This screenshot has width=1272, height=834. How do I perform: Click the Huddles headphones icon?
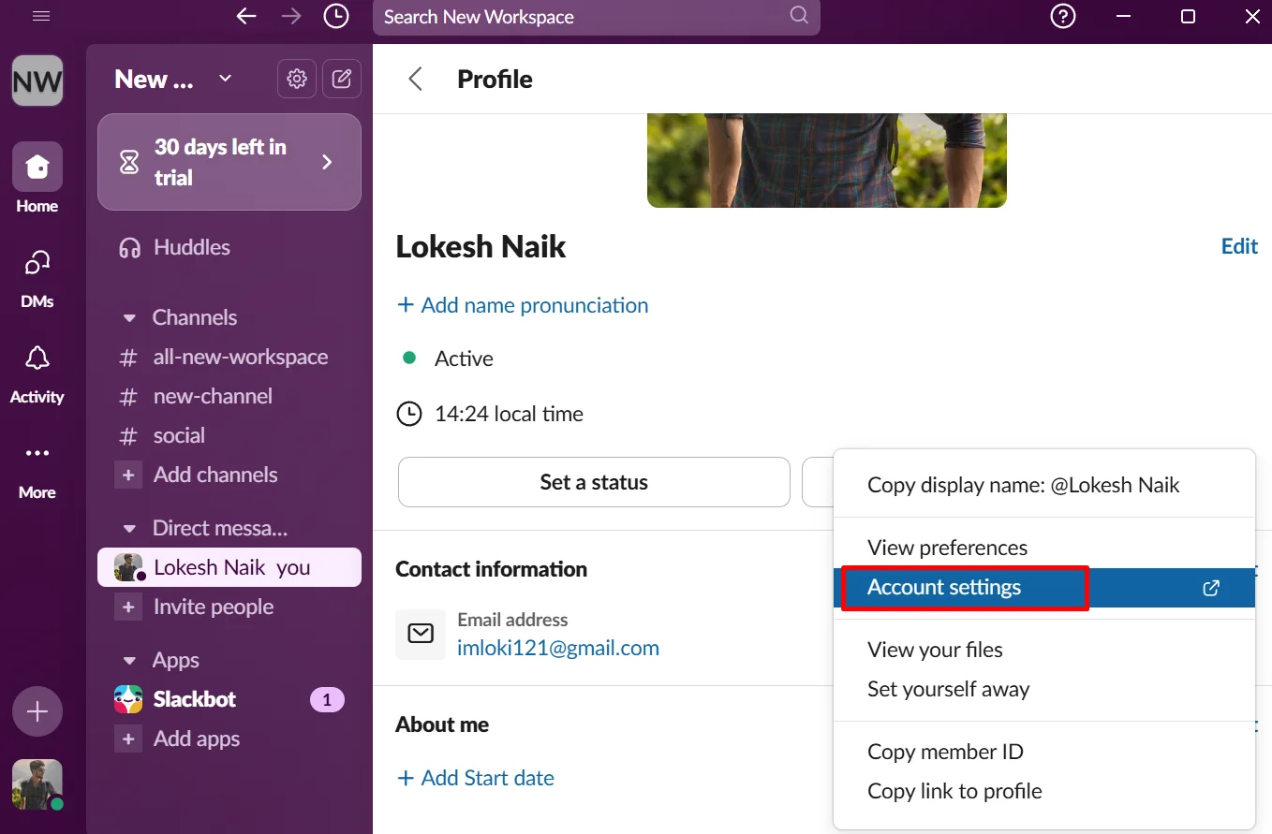(x=129, y=247)
